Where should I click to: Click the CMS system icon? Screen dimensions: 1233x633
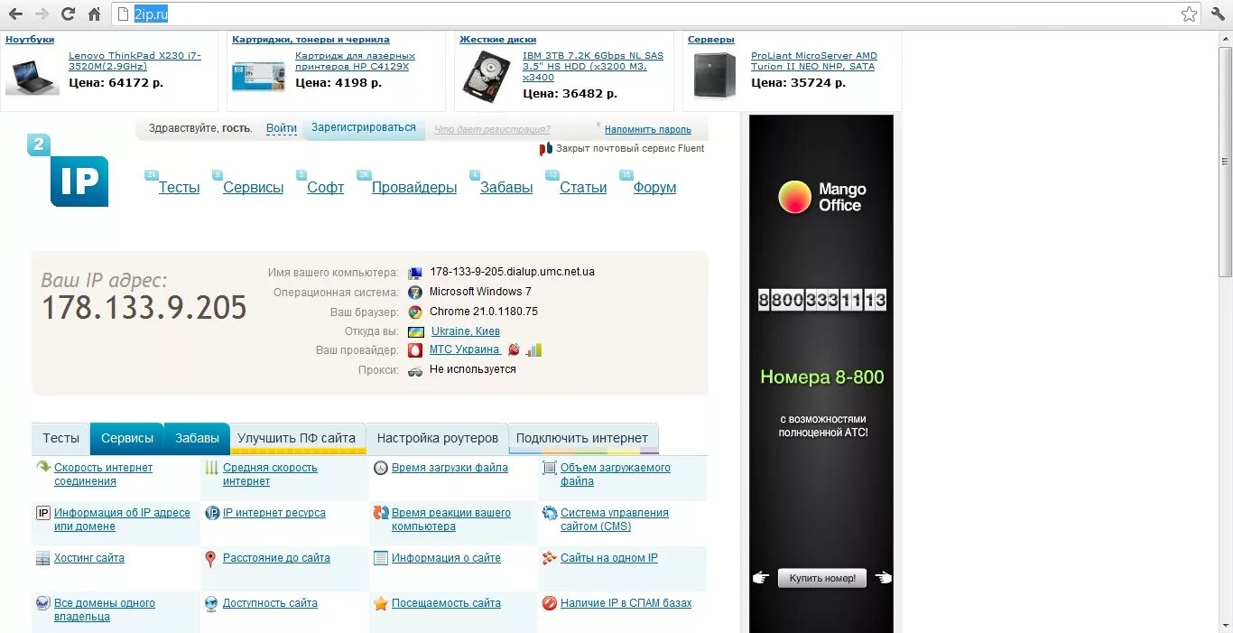tap(550, 513)
